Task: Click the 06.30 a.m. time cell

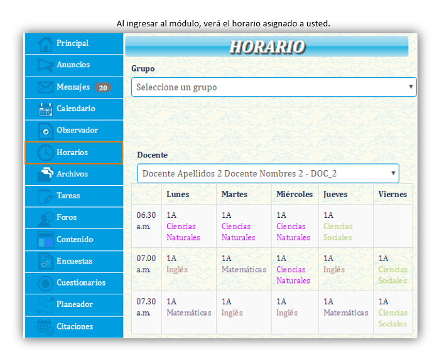Action: (x=146, y=226)
